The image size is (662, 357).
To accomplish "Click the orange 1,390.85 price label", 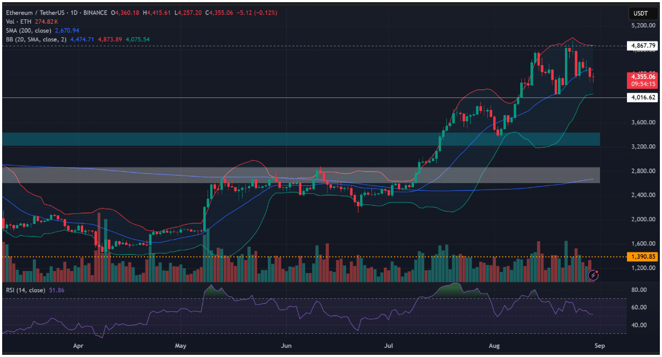I will 642,256.
